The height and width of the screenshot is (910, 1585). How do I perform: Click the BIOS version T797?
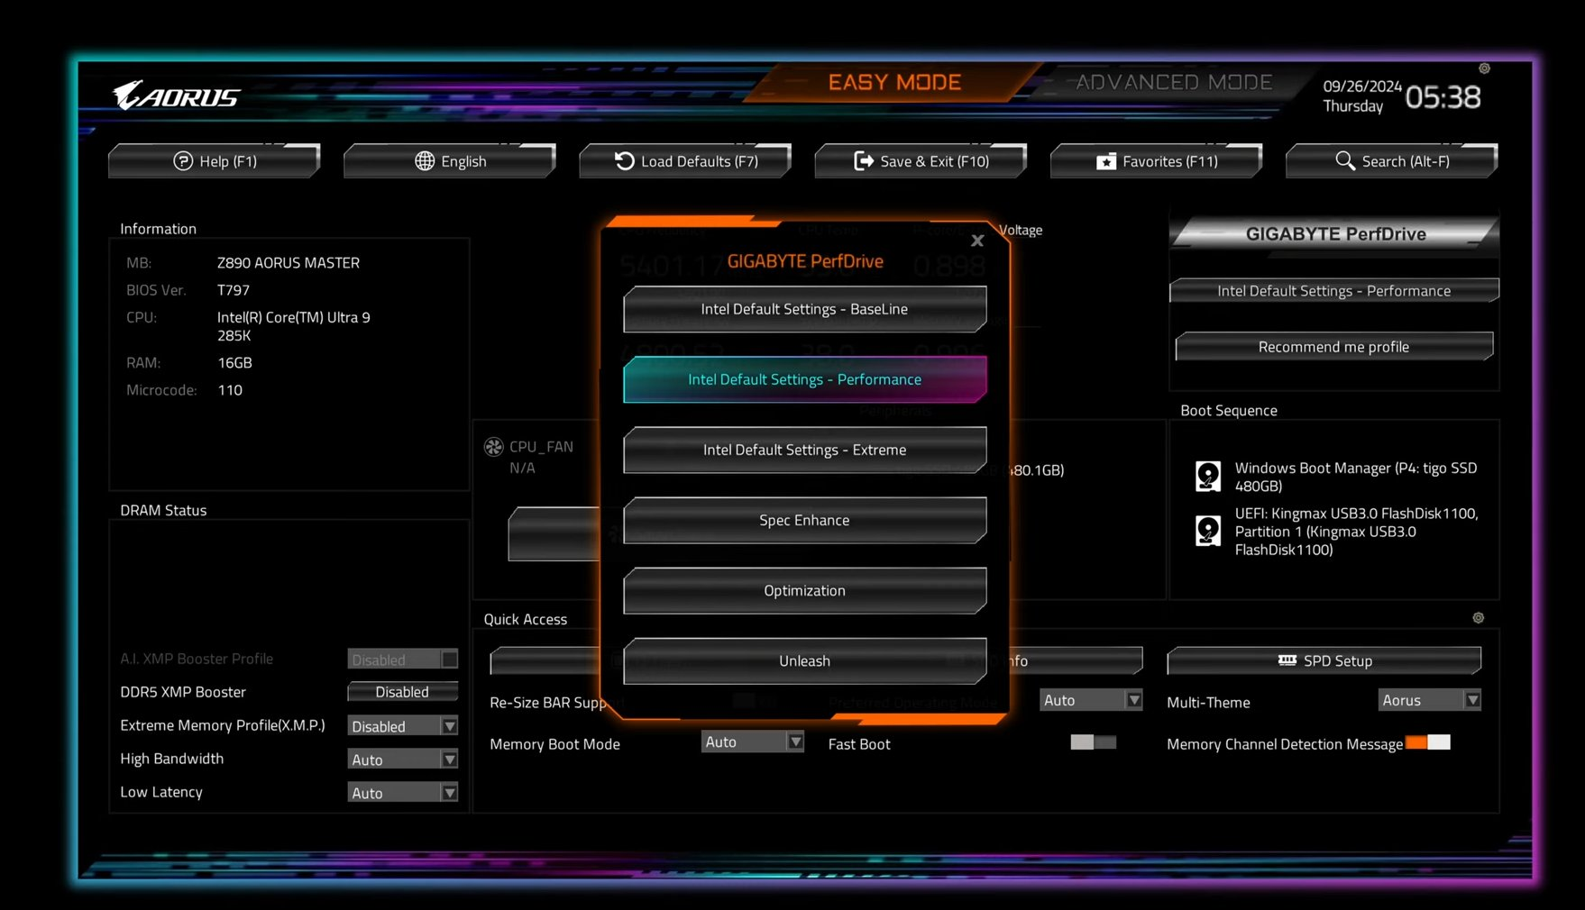(234, 290)
